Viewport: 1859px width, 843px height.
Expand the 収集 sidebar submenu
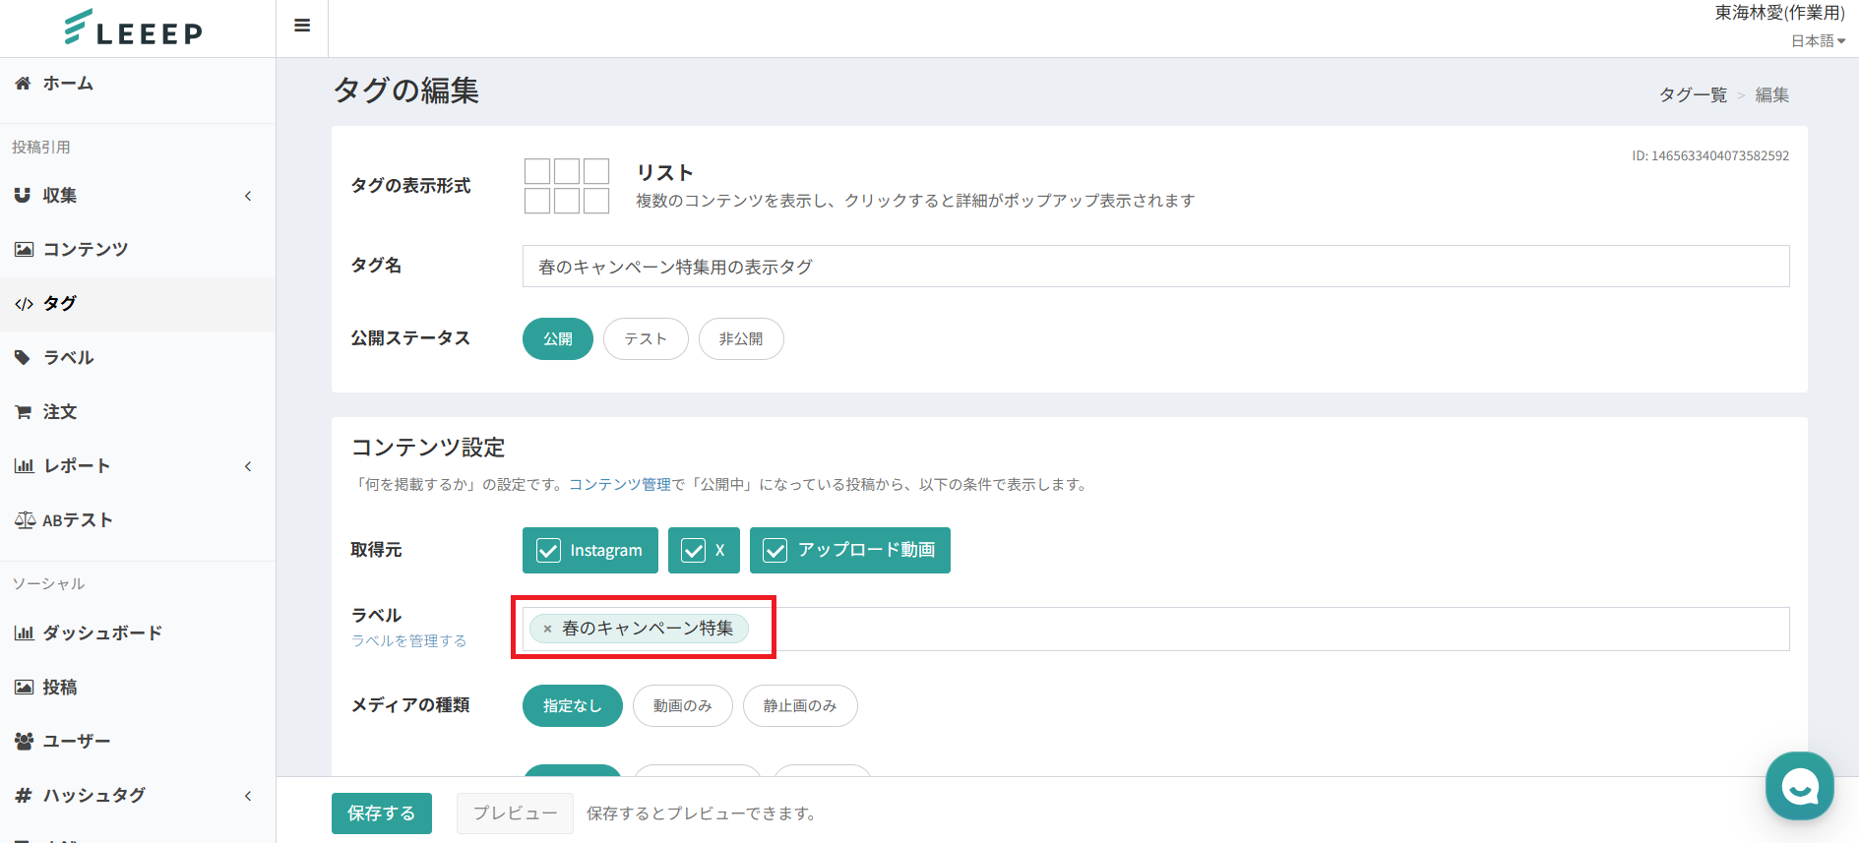(248, 196)
